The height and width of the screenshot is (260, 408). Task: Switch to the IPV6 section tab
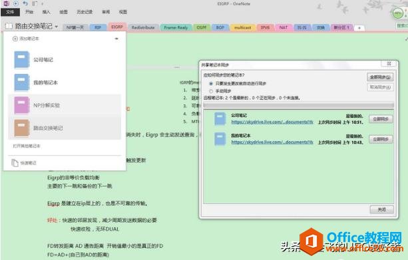coord(265,27)
